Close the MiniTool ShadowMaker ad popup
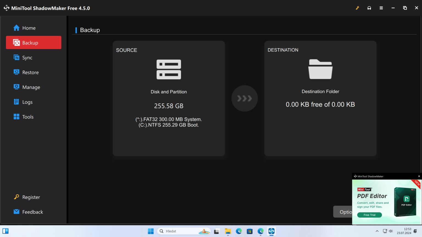The height and width of the screenshot is (237, 422). pos(419,176)
